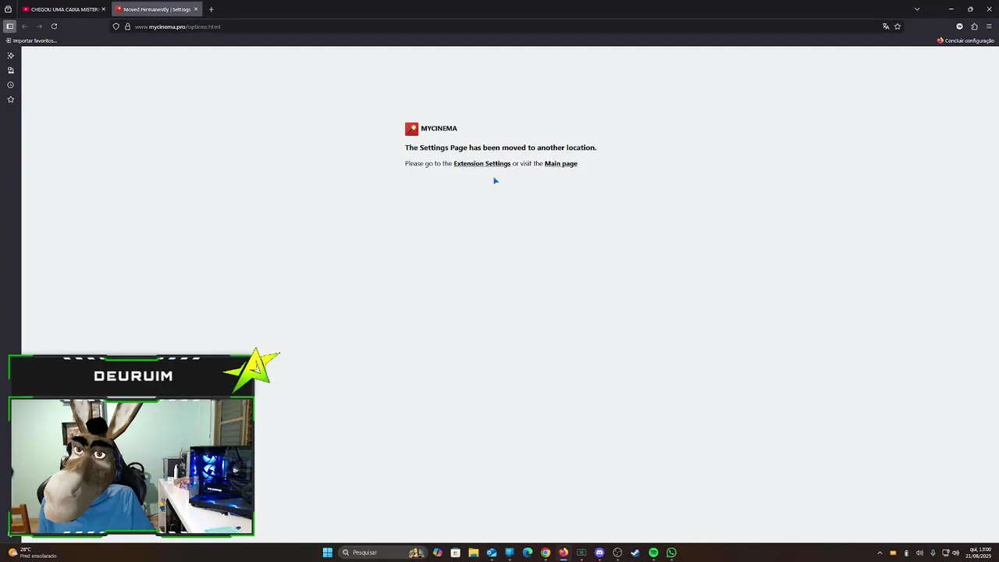Open the sidebar AI chatbot sparkle icon
This screenshot has width=999, height=562.
click(x=10, y=55)
